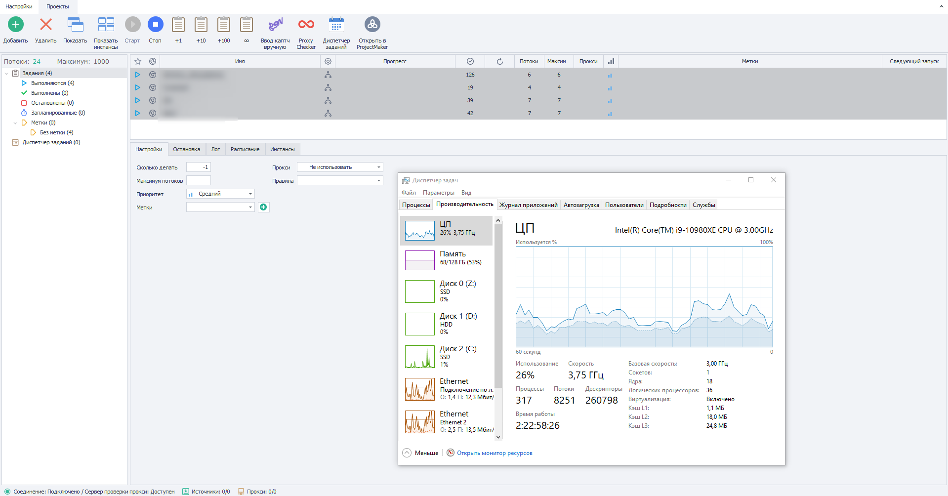Click green plus button next to Метки
The width and height of the screenshot is (948, 496).
[263, 207]
